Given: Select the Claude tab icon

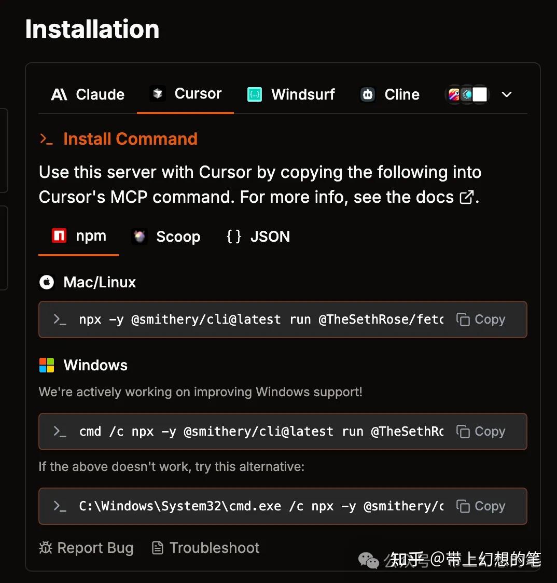Looking at the screenshot, I should click(x=61, y=94).
